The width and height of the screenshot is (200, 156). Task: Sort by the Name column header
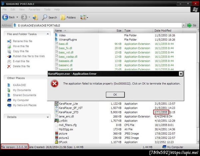76,31
